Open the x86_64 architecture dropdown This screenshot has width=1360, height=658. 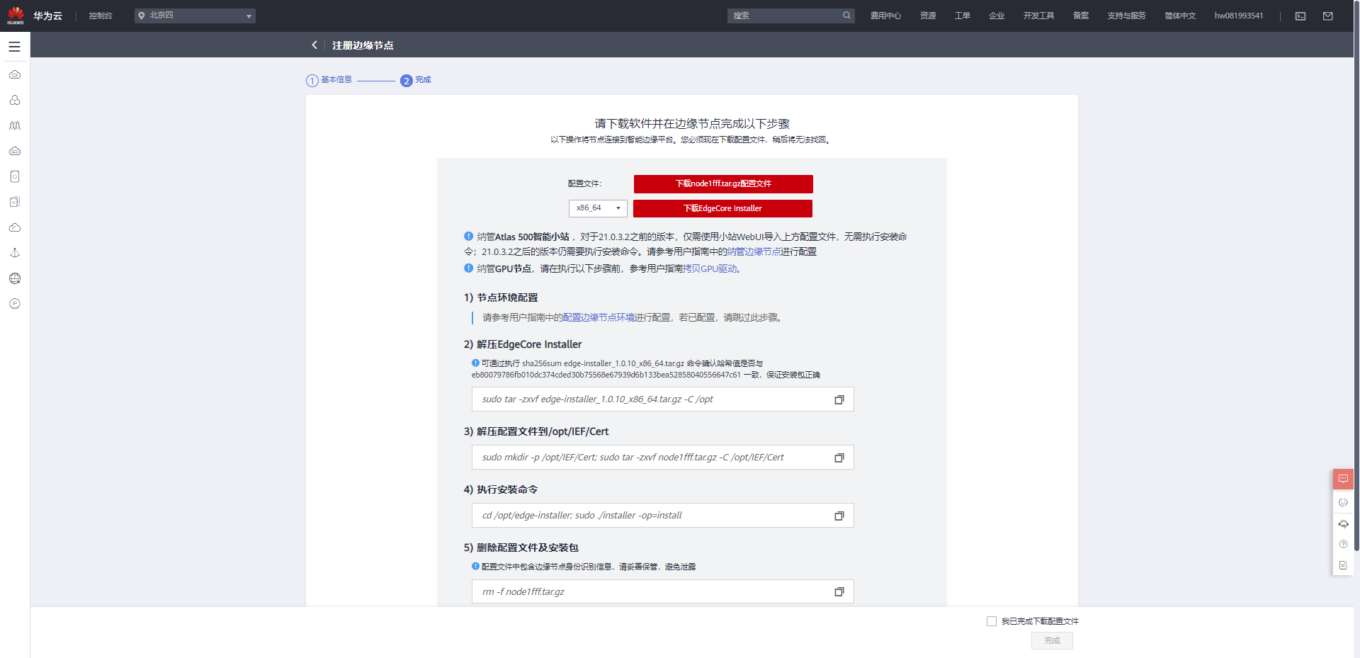[598, 208]
